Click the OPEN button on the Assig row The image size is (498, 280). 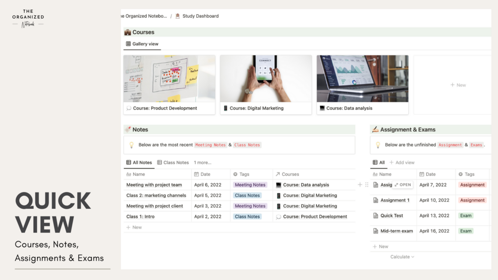click(x=402, y=185)
